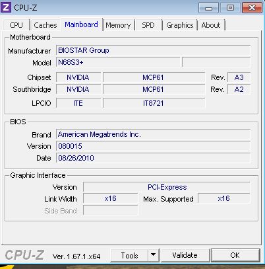265x269 pixels.
Task: Select the Mainboard tab
Action: (x=82, y=24)
